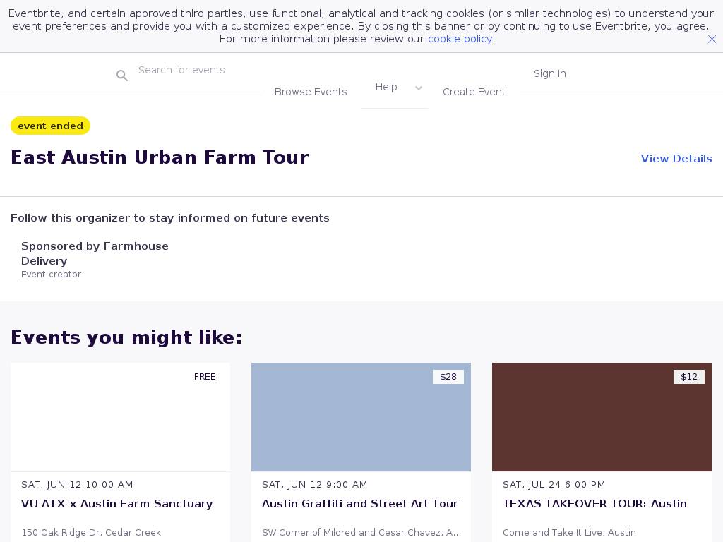Open Austin Graffiti and Street Art Tour
The height and width of the screenshot is (542, 723).
point(360,504)
